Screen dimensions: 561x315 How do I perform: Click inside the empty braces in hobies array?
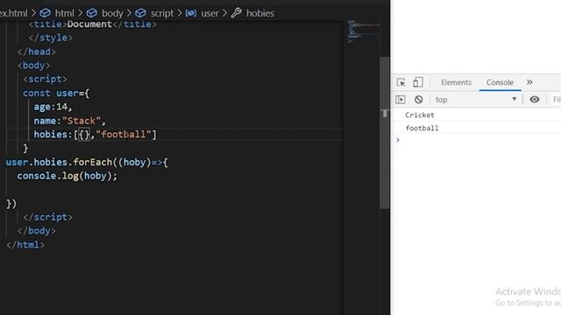(84, 135)
